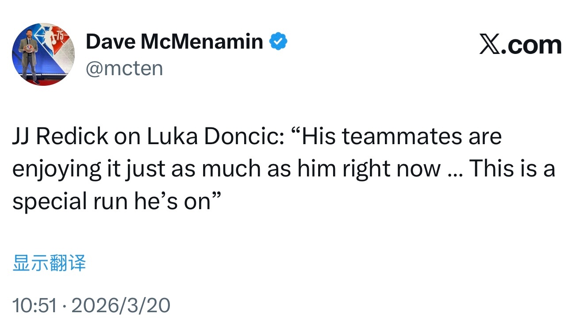
Task: Open the @mcten handle
Action: (124, 69)
